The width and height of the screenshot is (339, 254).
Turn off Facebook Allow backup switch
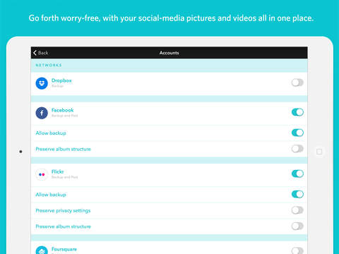click(x=297, y=133)
